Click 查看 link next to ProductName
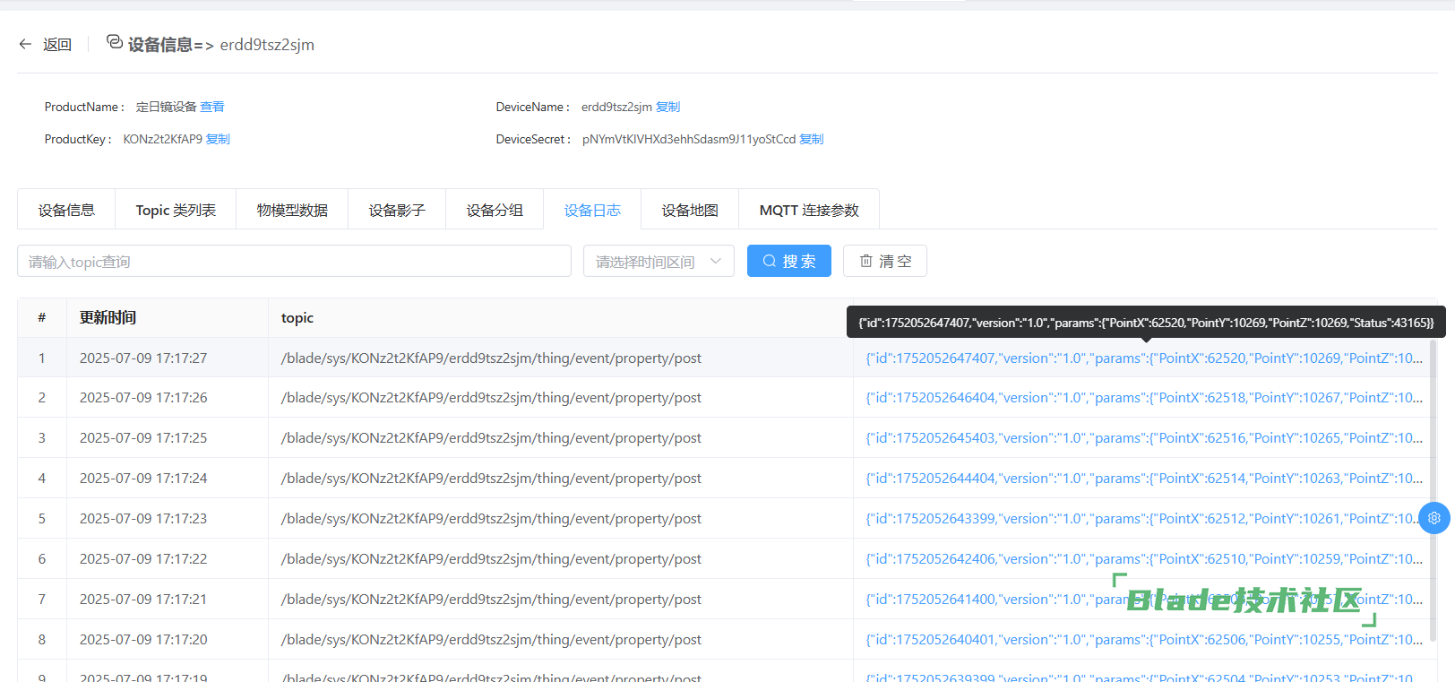Screen dimensions: 1455x682 [212, 107]
